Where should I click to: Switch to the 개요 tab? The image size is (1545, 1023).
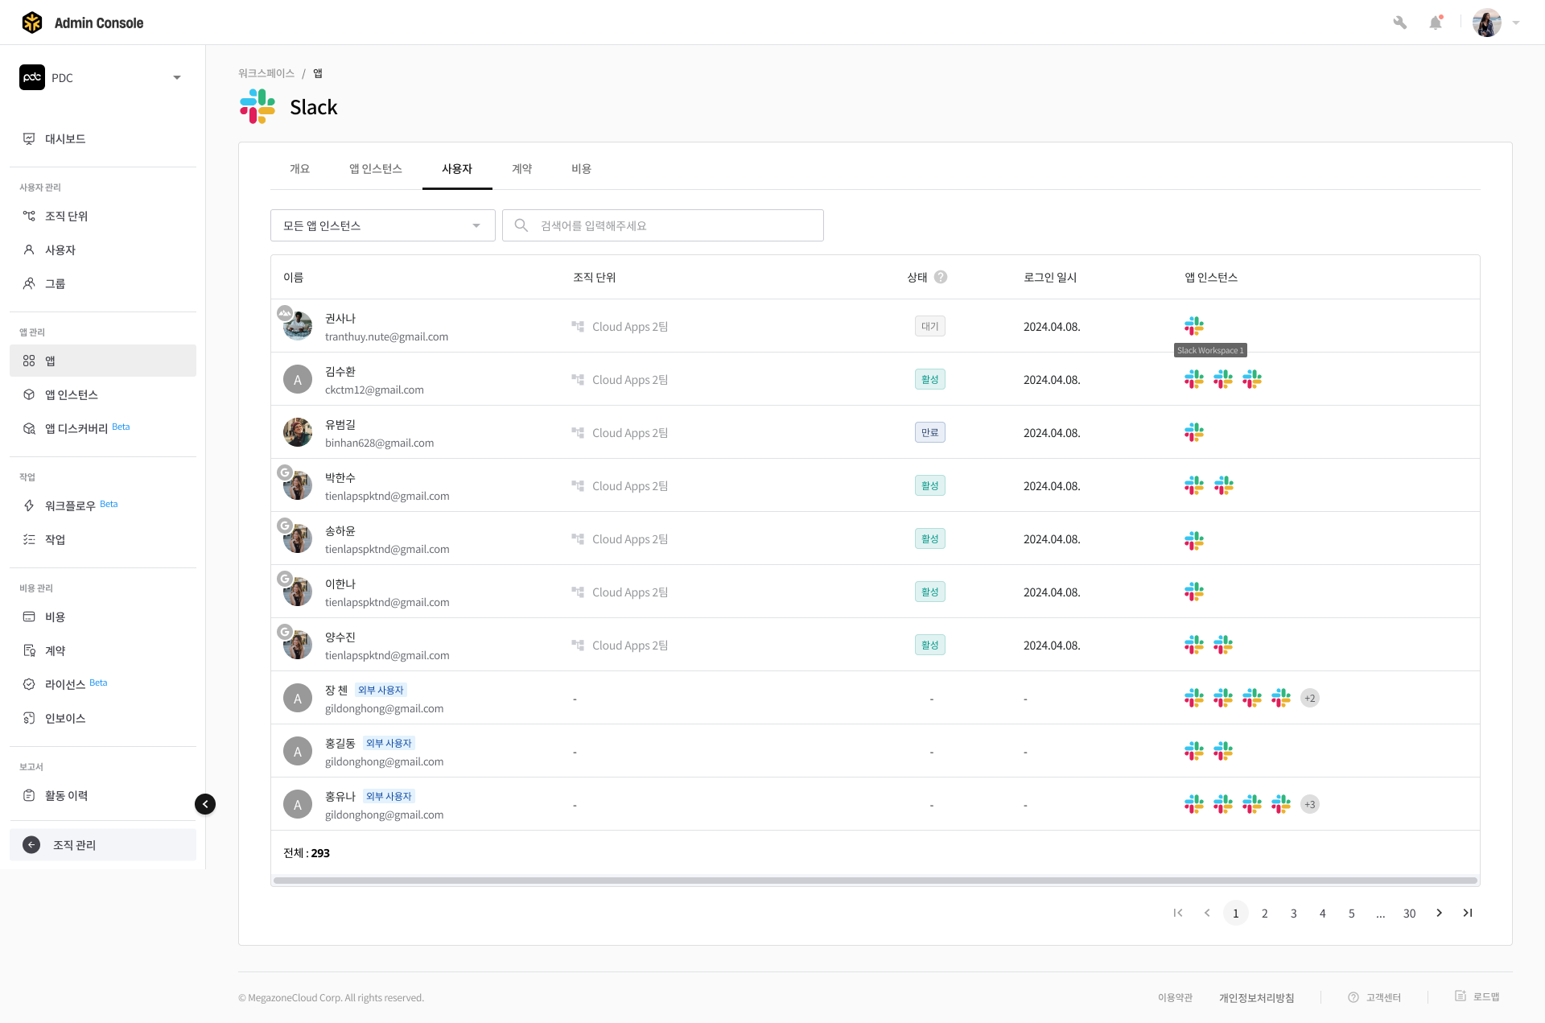pyautogui.click(x=299, y=168)
